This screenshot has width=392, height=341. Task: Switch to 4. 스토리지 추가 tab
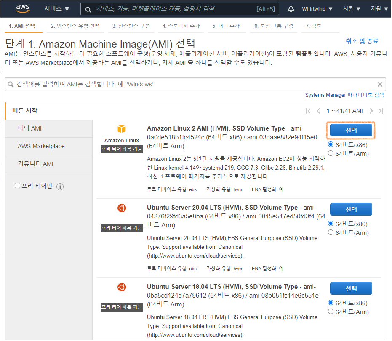click(x=181, y=26)
